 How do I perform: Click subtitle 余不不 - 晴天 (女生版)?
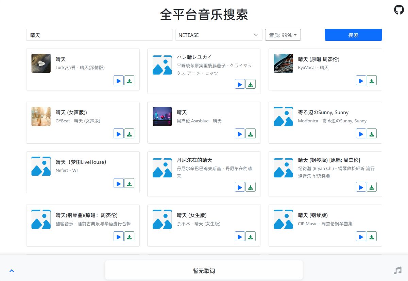[199, 224]
